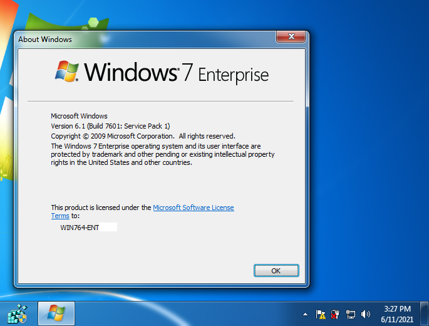This screenshot has width=429, height=326.
Task: Close the About Windows dialog
Action: tap(291, 36)
